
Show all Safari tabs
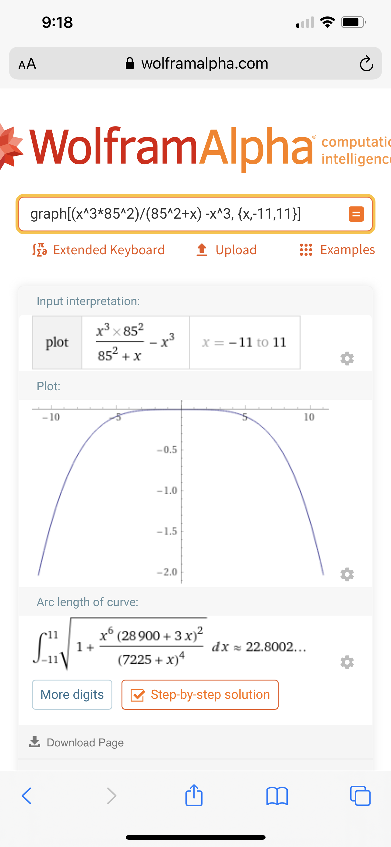tap(360, 796)
